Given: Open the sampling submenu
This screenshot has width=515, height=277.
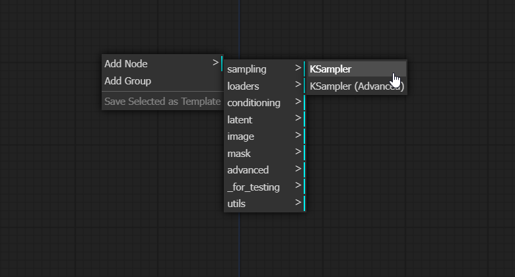Looking at the screenshot, I should 265,69.
